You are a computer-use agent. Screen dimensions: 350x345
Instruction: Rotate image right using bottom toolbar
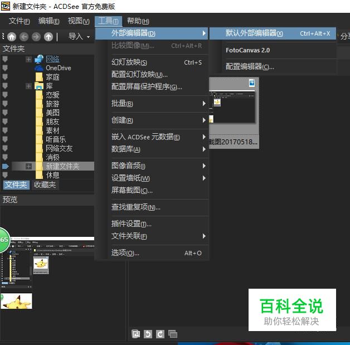tap(161, 334)
